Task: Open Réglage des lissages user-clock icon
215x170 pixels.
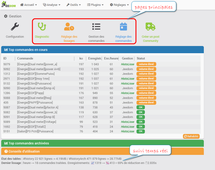Action: tap(69, 26)
